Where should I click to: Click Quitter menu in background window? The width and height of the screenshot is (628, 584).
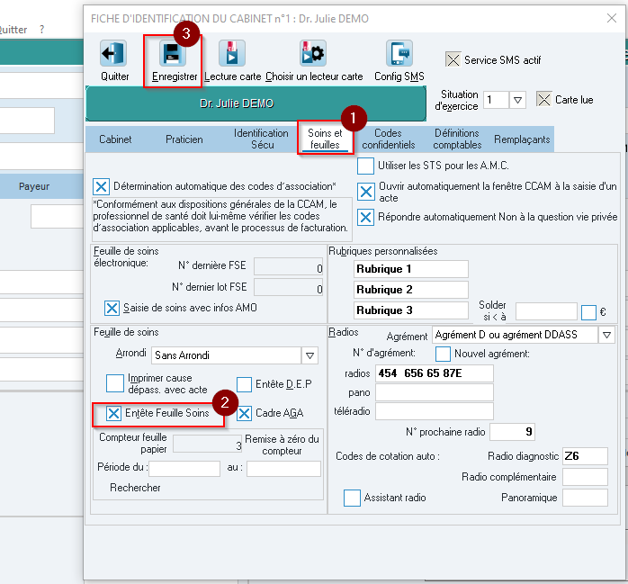12,30
